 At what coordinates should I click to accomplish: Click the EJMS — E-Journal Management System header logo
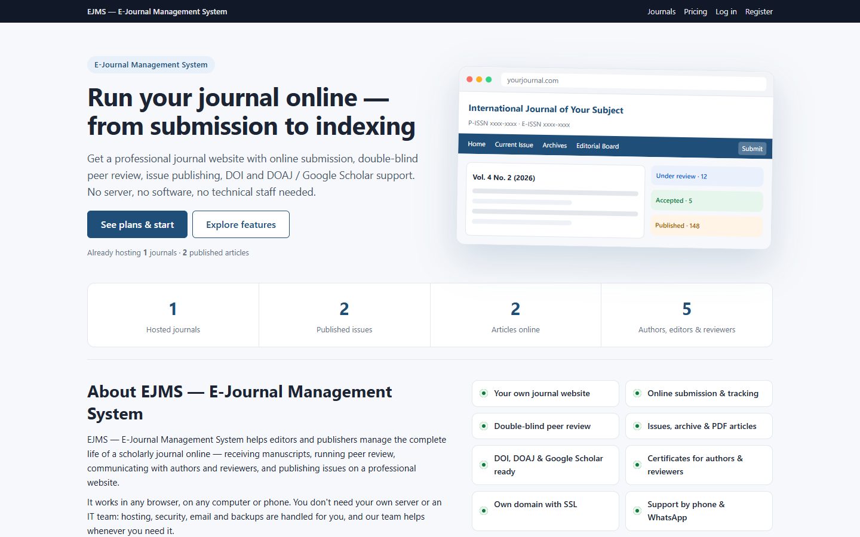[157, 11]
